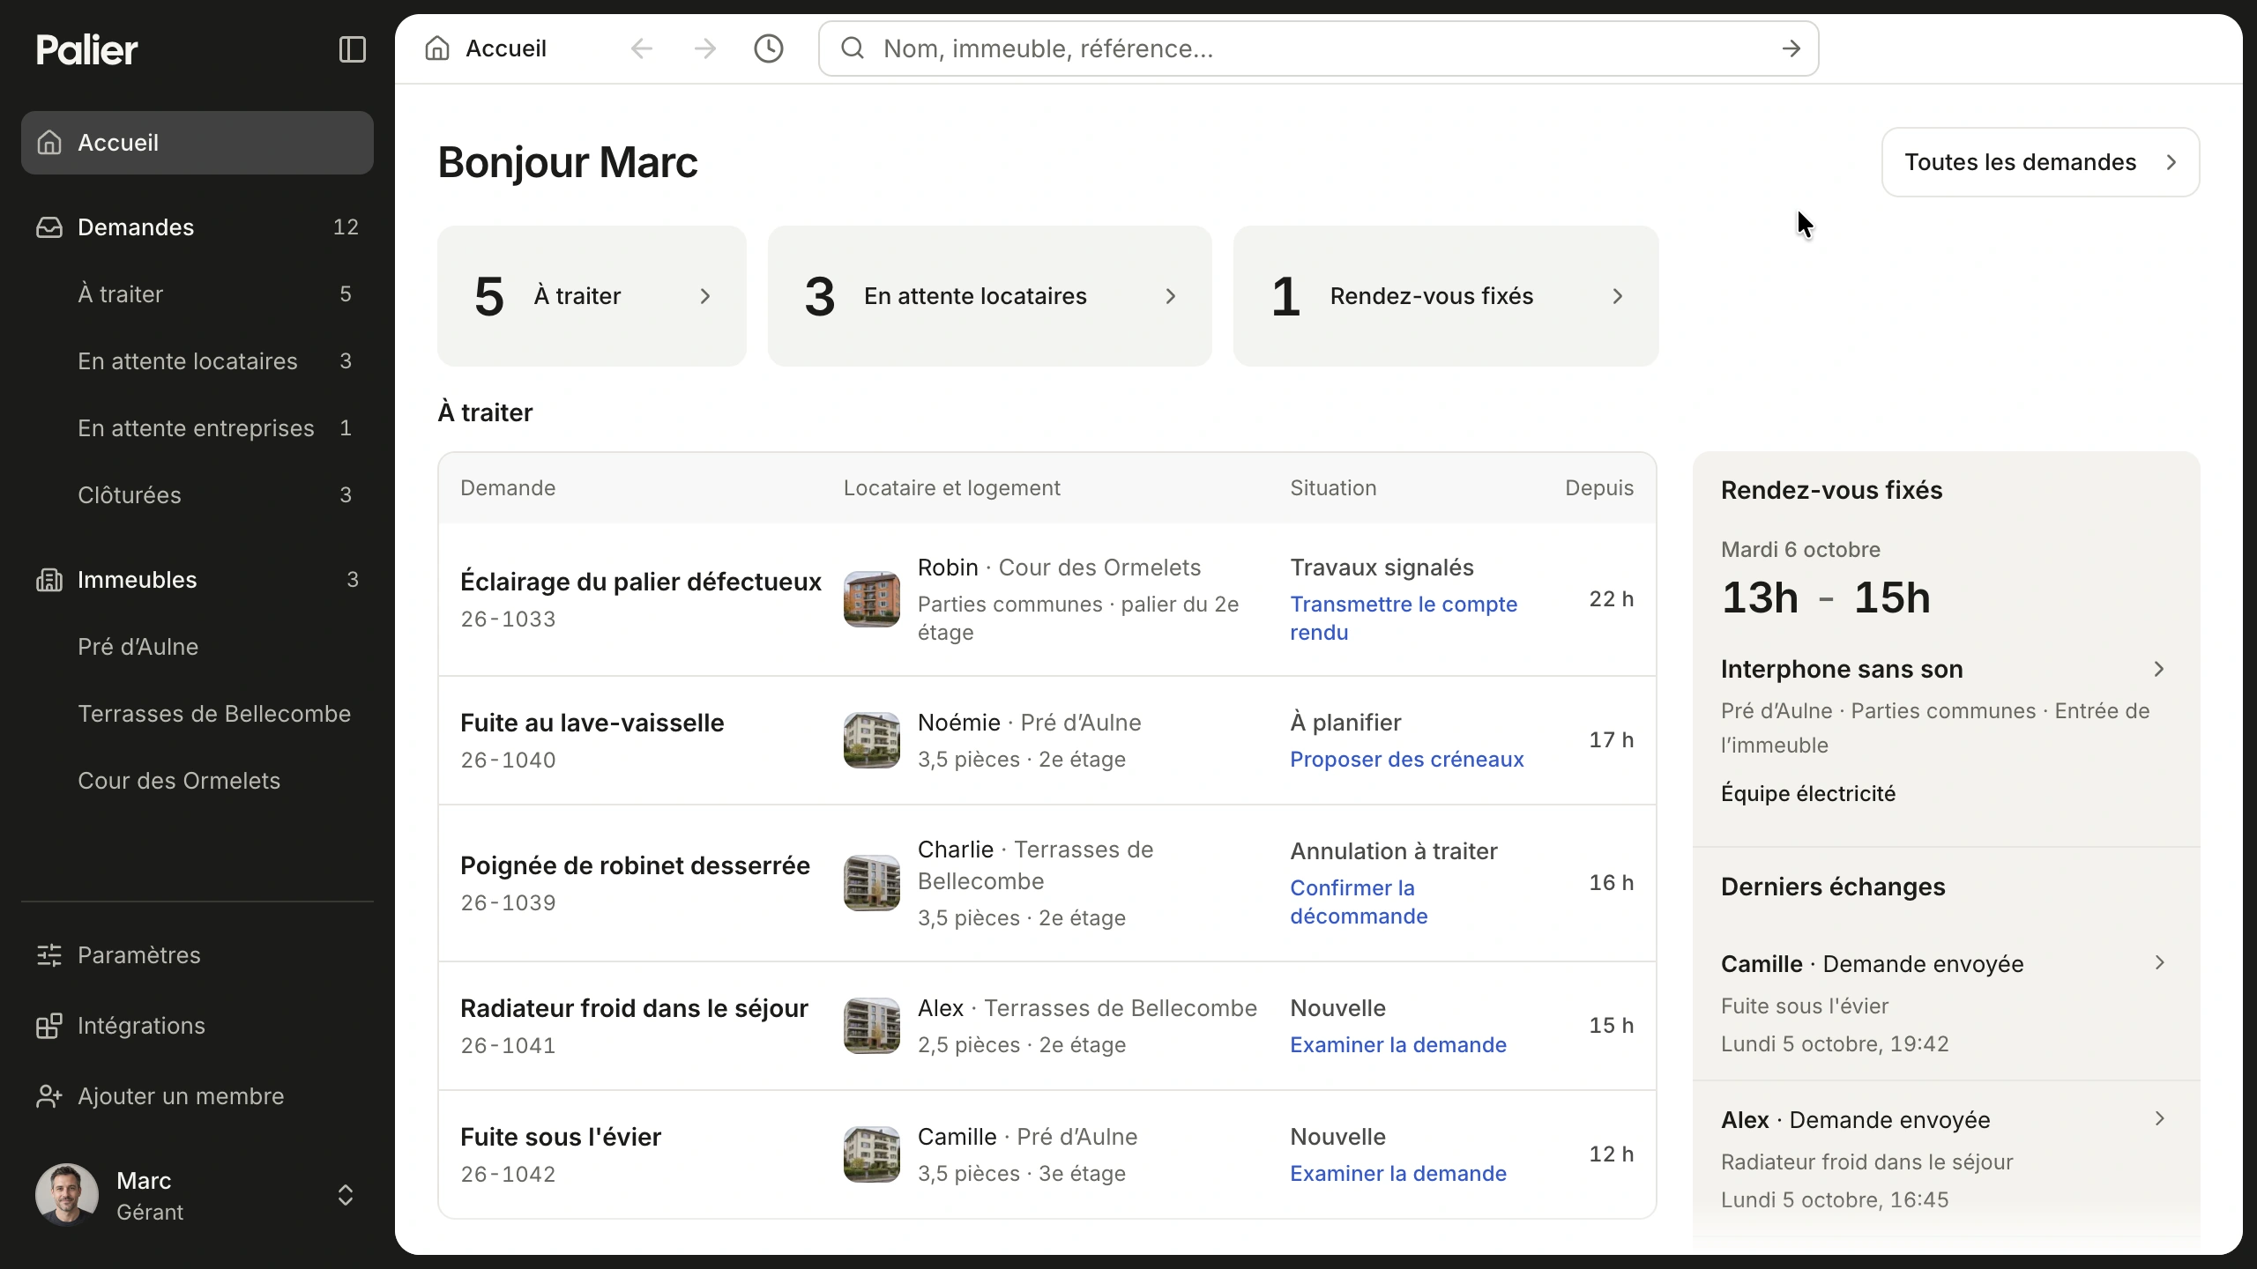Expand Camille Demande envoyée chevron

2160,962
